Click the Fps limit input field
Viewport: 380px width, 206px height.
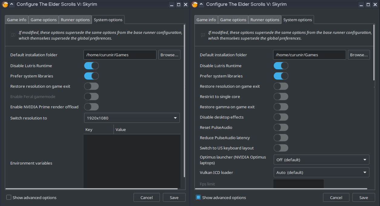click(x=299, y=184)
